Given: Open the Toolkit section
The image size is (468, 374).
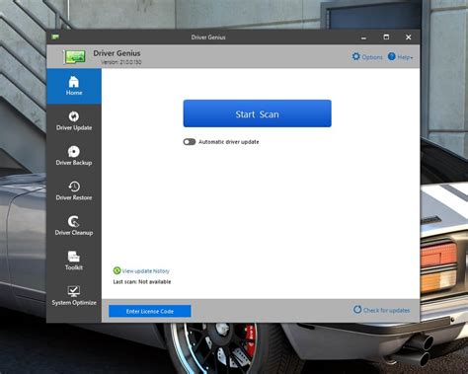Looking at the screenshot, I should tap(74, 261).
